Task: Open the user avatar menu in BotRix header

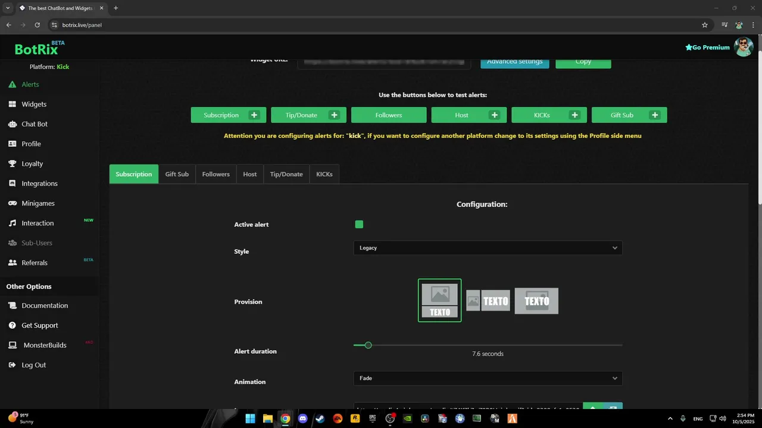Action: [744, 47]
